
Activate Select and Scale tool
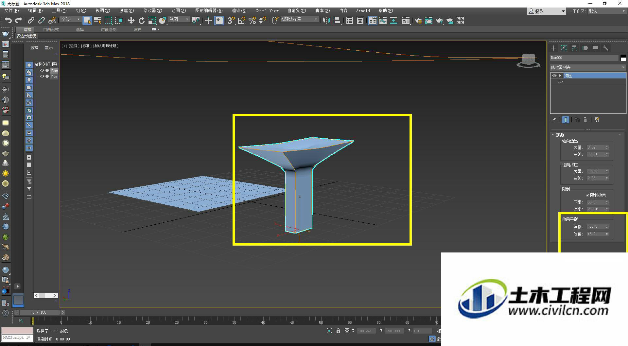pyautogui.click(x=152, y=21)
